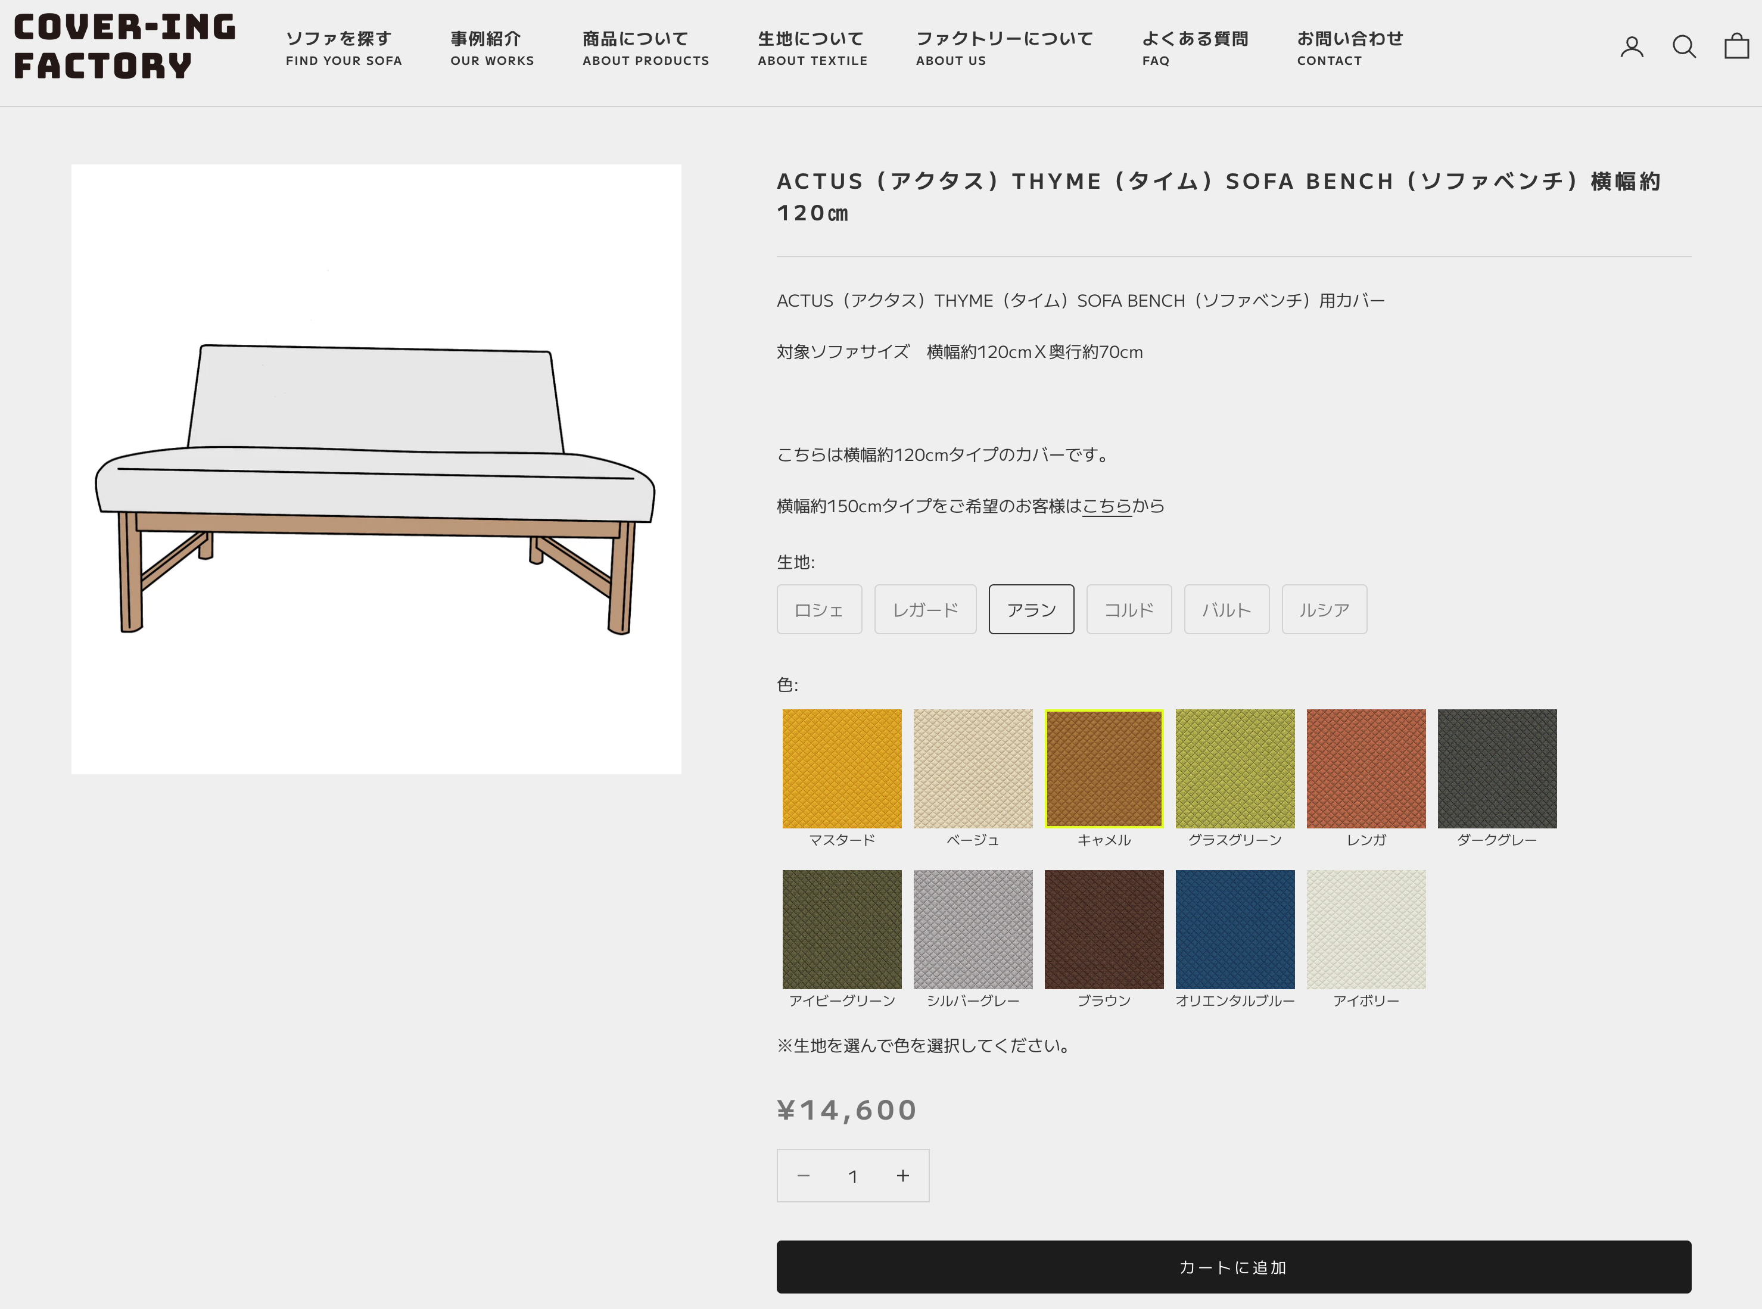1762x1309 pixels.
Task: Pick the バルト fabric option
Action: pos(1226,609)
